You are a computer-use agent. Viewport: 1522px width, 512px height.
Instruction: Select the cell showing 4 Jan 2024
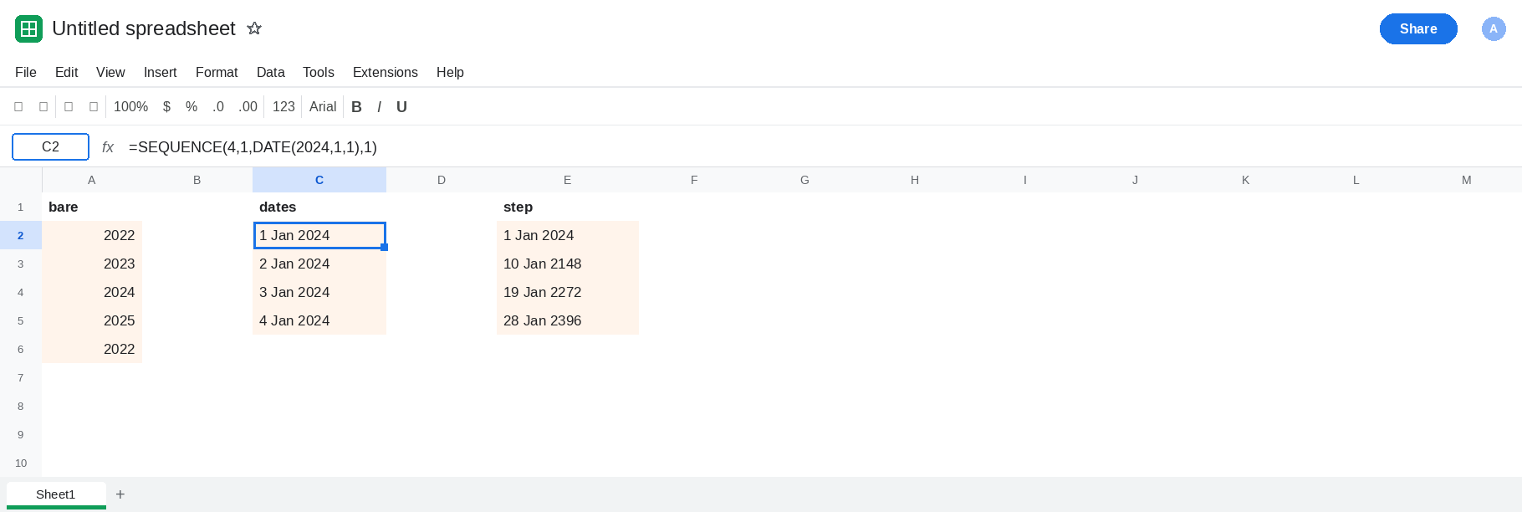pos(319,320)
